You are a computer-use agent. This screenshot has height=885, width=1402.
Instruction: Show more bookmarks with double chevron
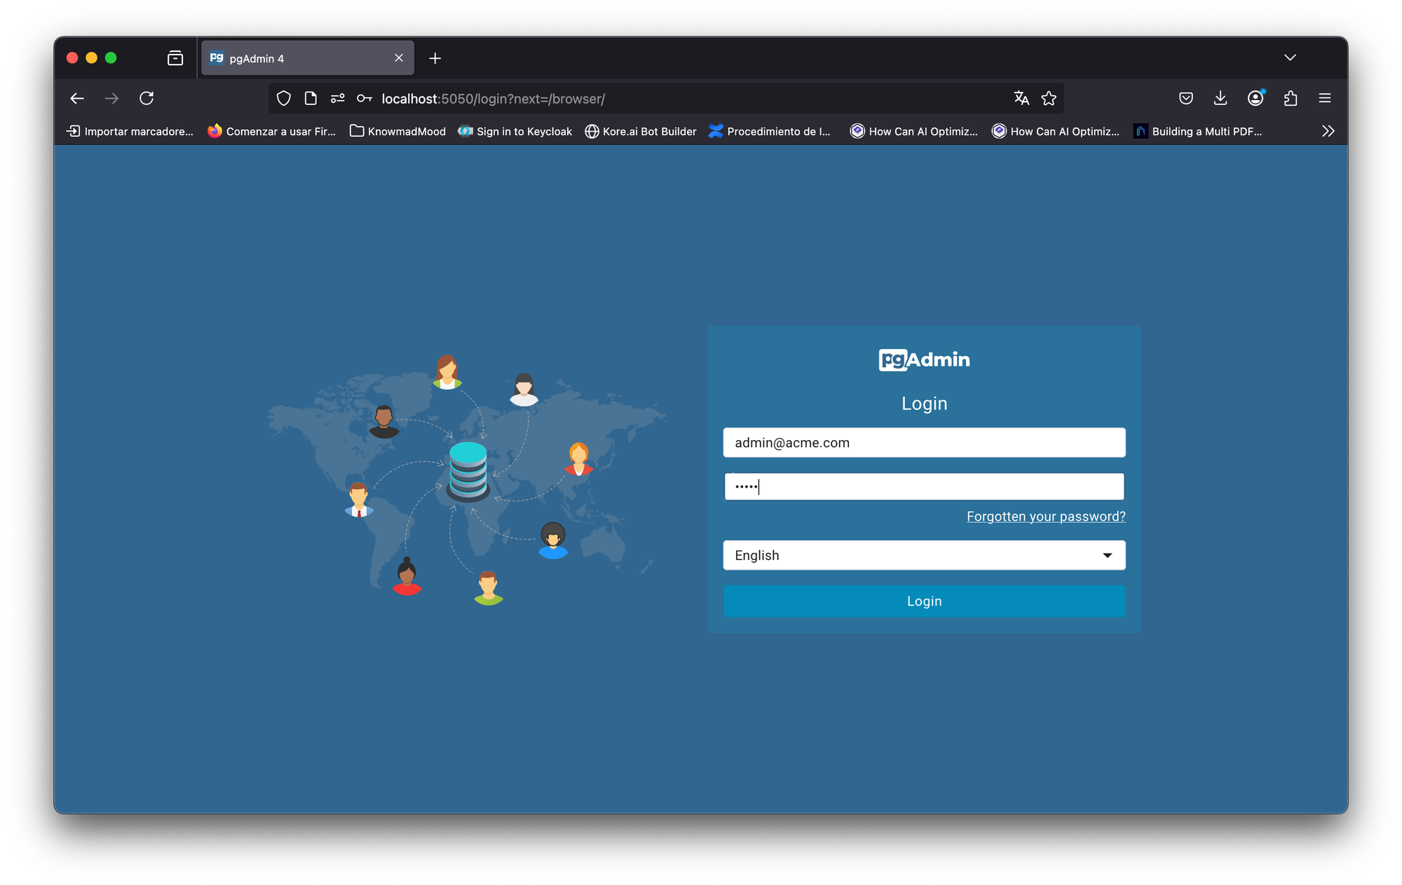(1328, 131)
